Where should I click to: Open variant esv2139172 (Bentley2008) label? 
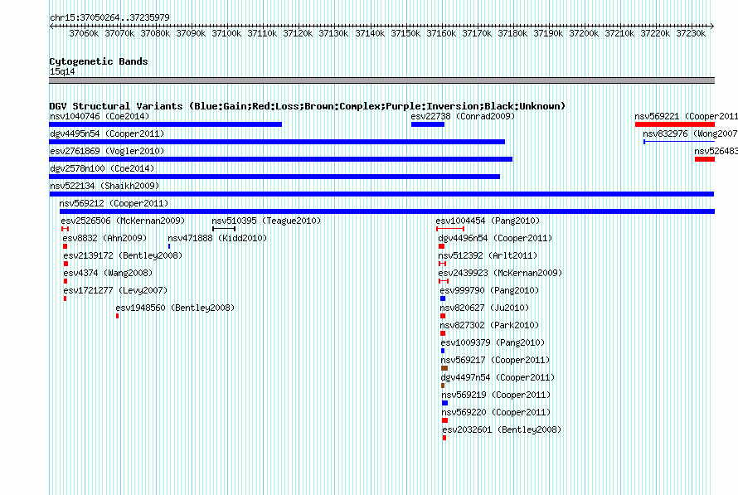coord(123,255)
